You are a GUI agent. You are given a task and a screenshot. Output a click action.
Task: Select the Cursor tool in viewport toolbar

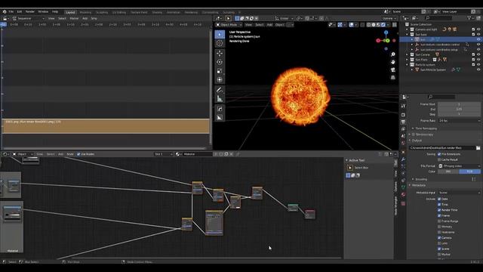pos(220,43)
